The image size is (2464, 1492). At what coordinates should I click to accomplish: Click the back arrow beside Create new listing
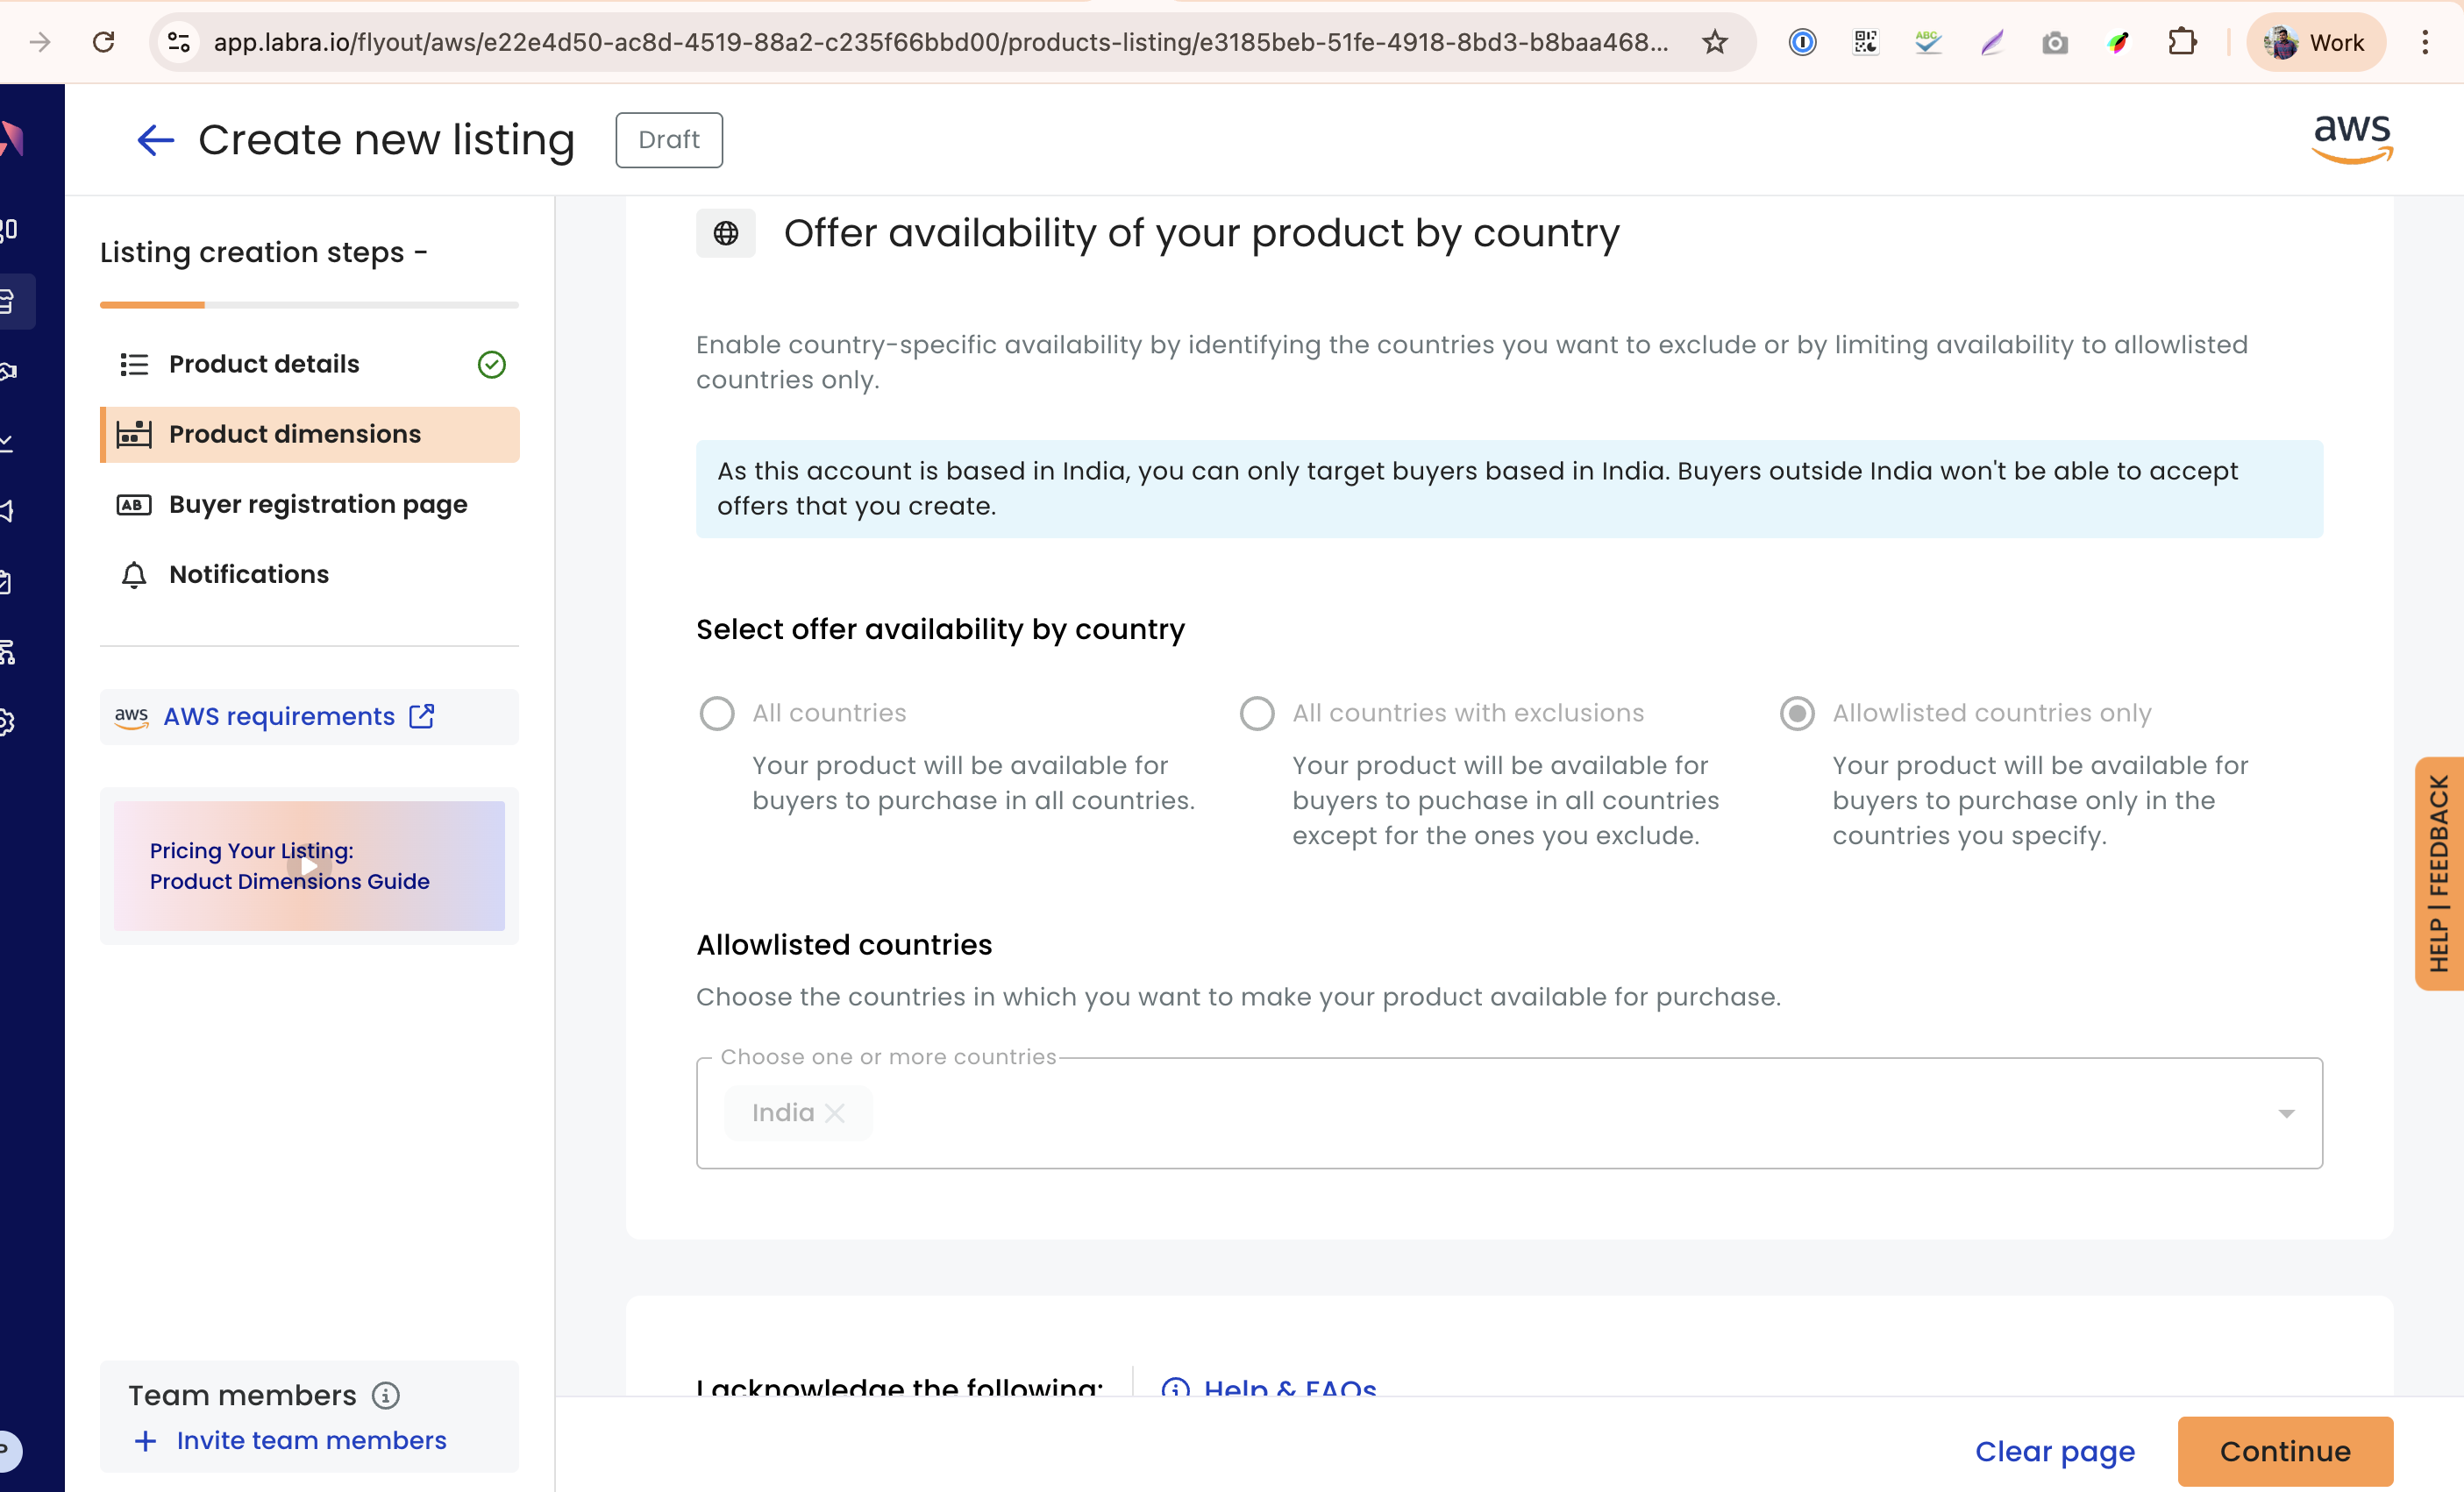[155, 140]
